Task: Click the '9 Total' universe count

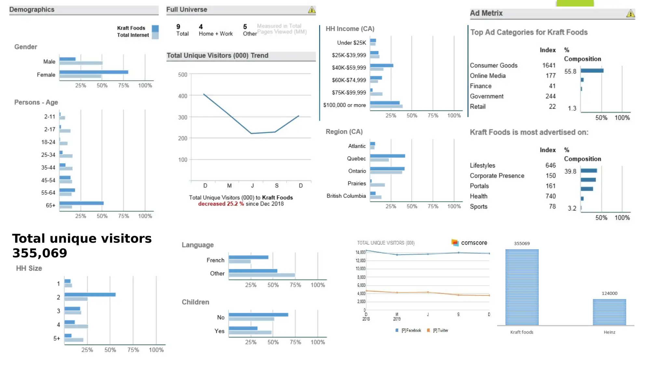Action: coord(182,30)
